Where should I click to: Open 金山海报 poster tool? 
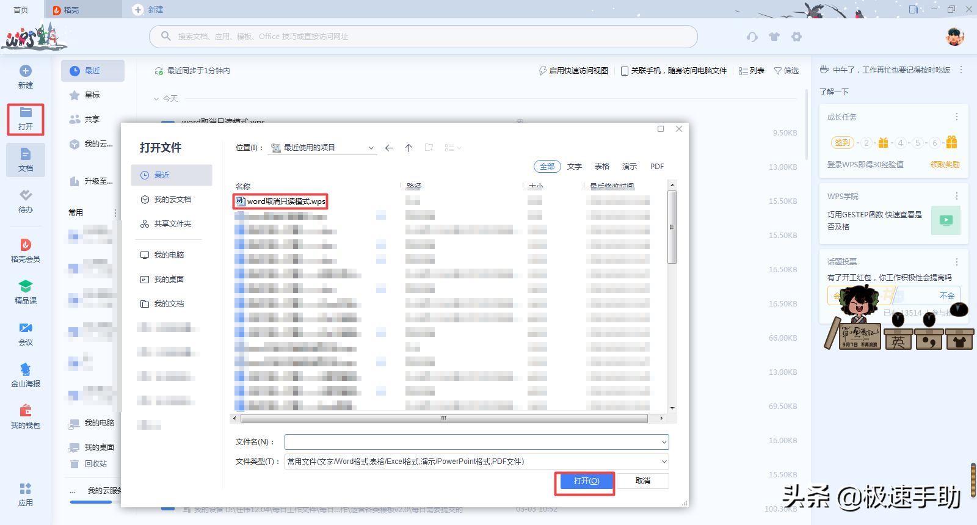(x=26, y=369)
